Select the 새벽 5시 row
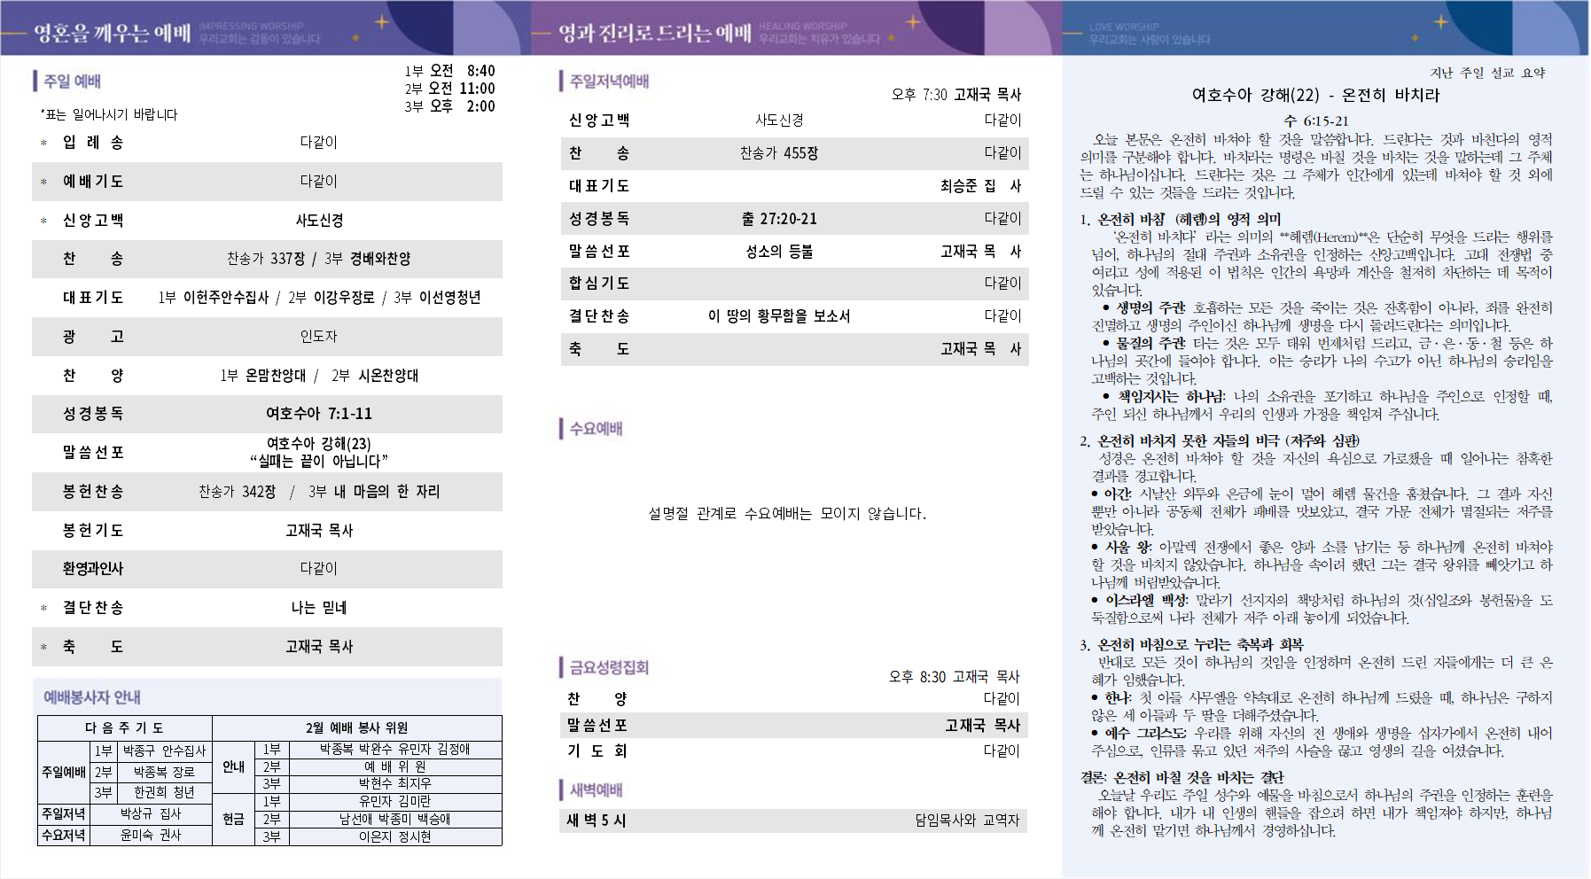Viewport: 1591px width, 879px height. click(793, 821)
